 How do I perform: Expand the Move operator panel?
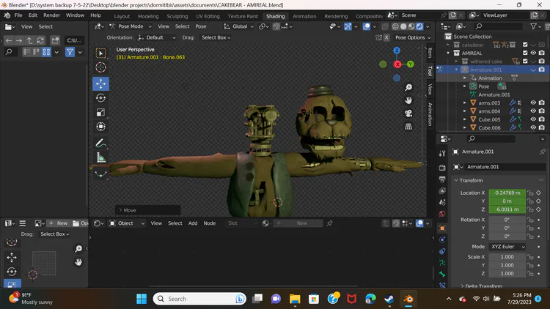(x=148, y=210)
